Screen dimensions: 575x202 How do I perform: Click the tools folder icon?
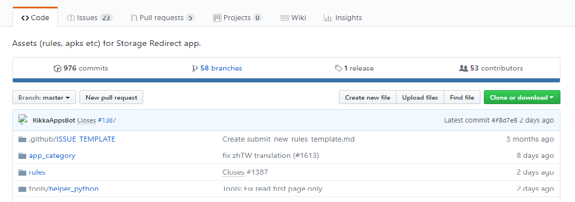[x=22, y=189]
